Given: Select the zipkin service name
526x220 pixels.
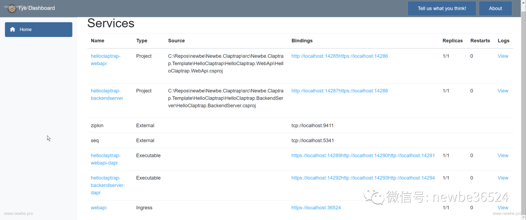Looking at the screenshot, I should [x=98, y=126].
